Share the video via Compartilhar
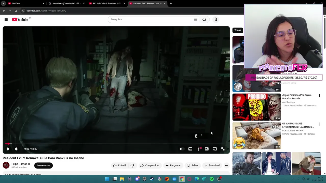 click(150, 165)
